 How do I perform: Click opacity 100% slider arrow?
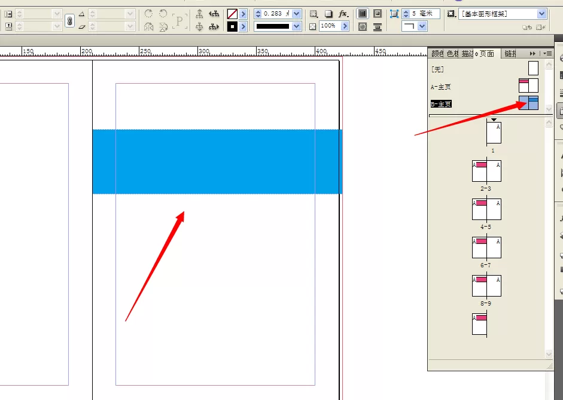[x=345, y=26]
